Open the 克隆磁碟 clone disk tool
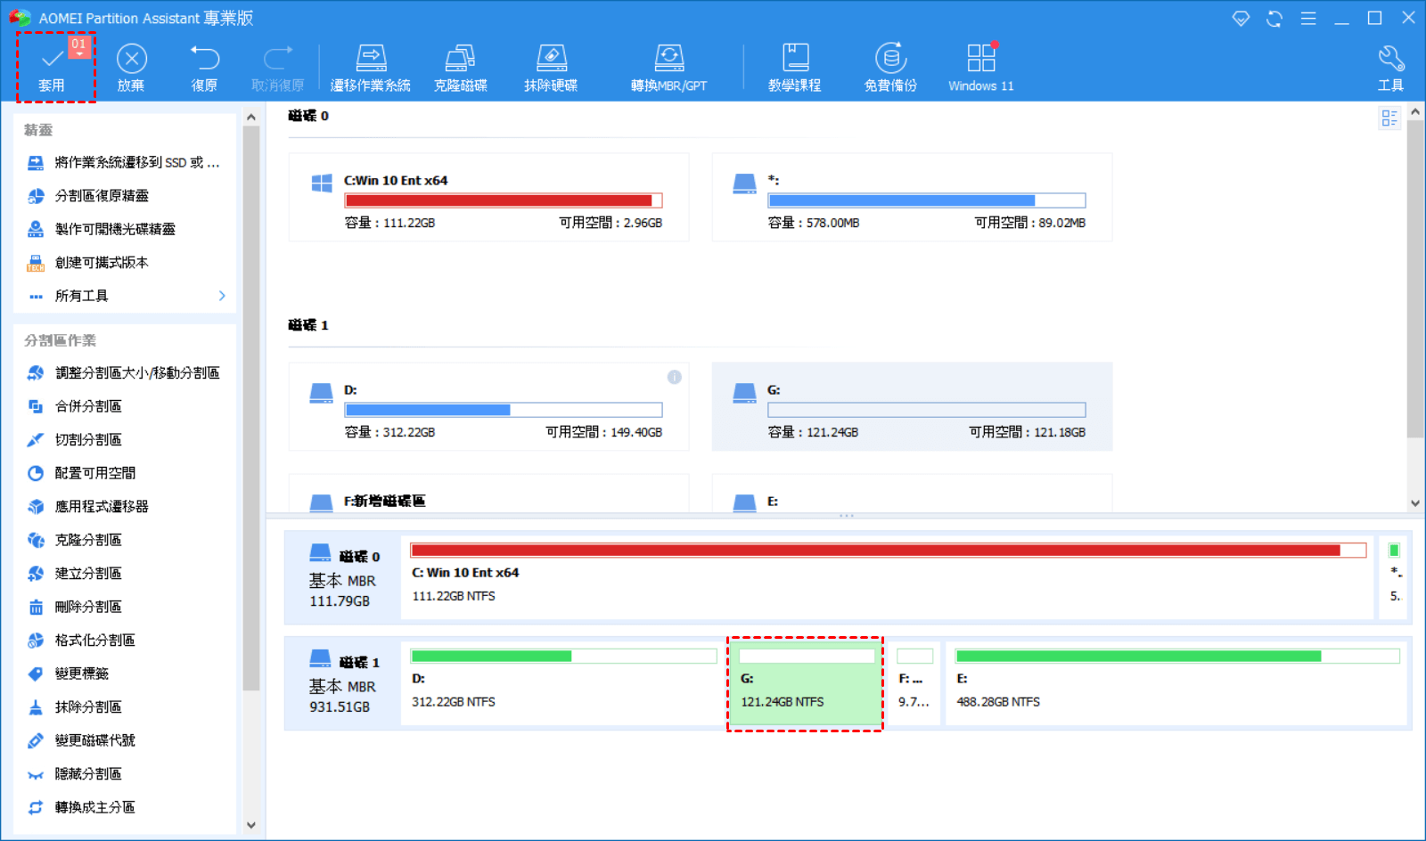 pos(460,67)
